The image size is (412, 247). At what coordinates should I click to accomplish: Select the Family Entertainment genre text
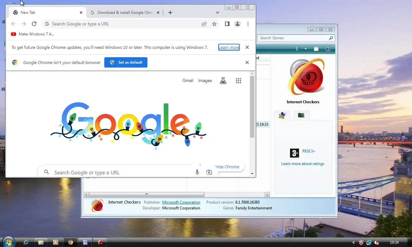[254, 208]
